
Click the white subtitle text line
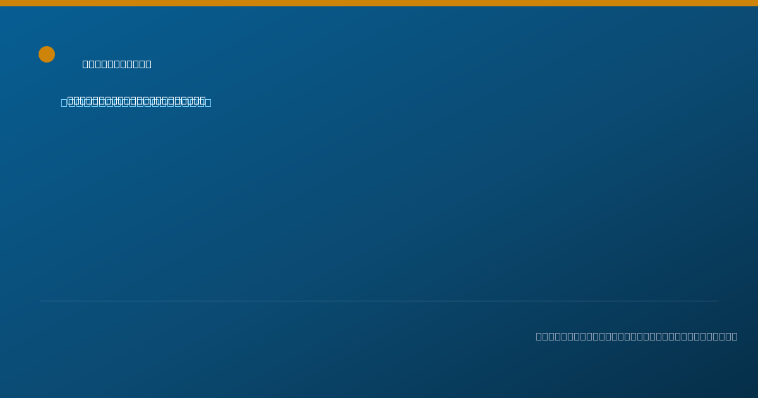click(136, 99)
